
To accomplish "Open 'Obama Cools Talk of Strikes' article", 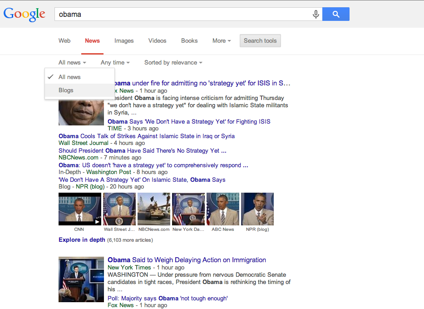I will click(x=147, y=136).
